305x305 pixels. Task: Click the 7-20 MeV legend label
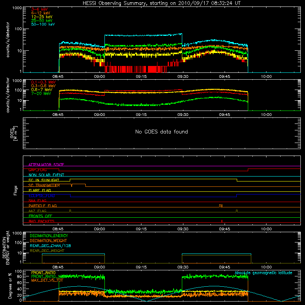point(41,93)
